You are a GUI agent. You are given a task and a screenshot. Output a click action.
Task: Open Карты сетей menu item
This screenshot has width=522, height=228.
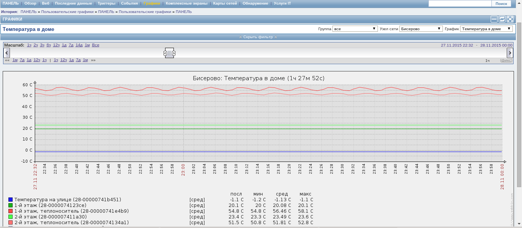click(225, 3)
